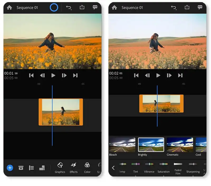Click the 00:01 16 timecode display

[x=11, y=73]
